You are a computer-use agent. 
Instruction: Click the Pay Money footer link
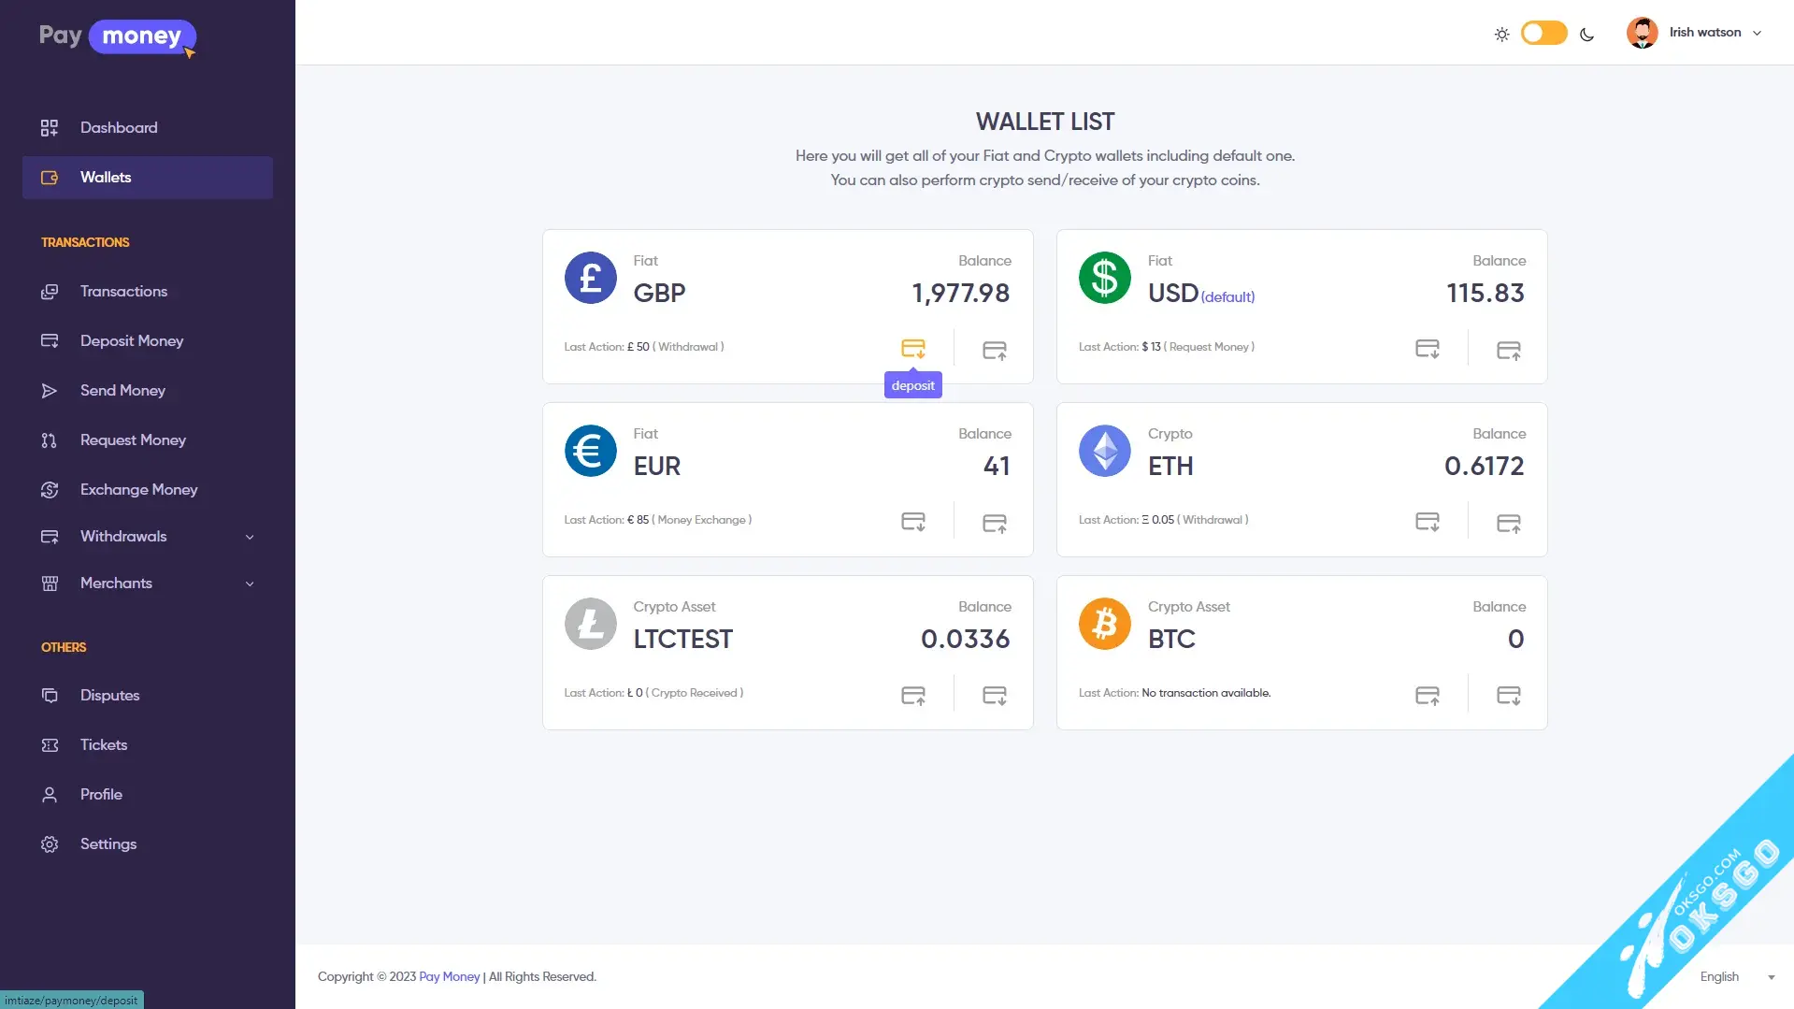449,976
